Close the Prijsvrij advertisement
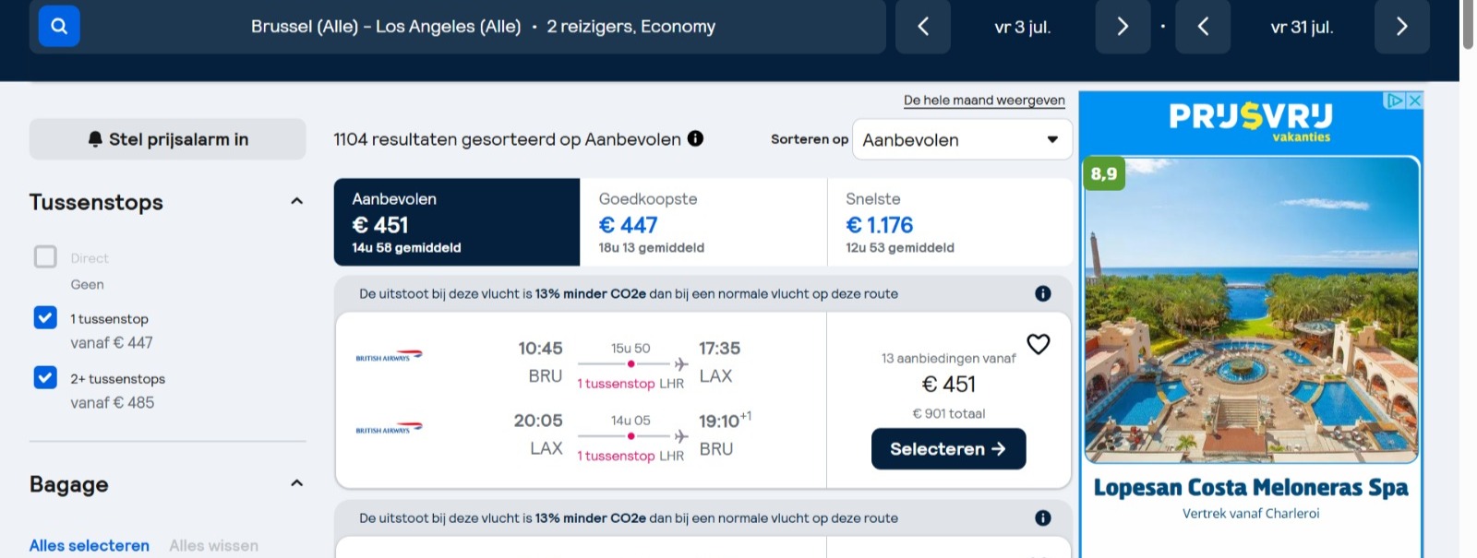Image resolution: width=1477 pixels, height=558 pixels. click(1413, 100)
